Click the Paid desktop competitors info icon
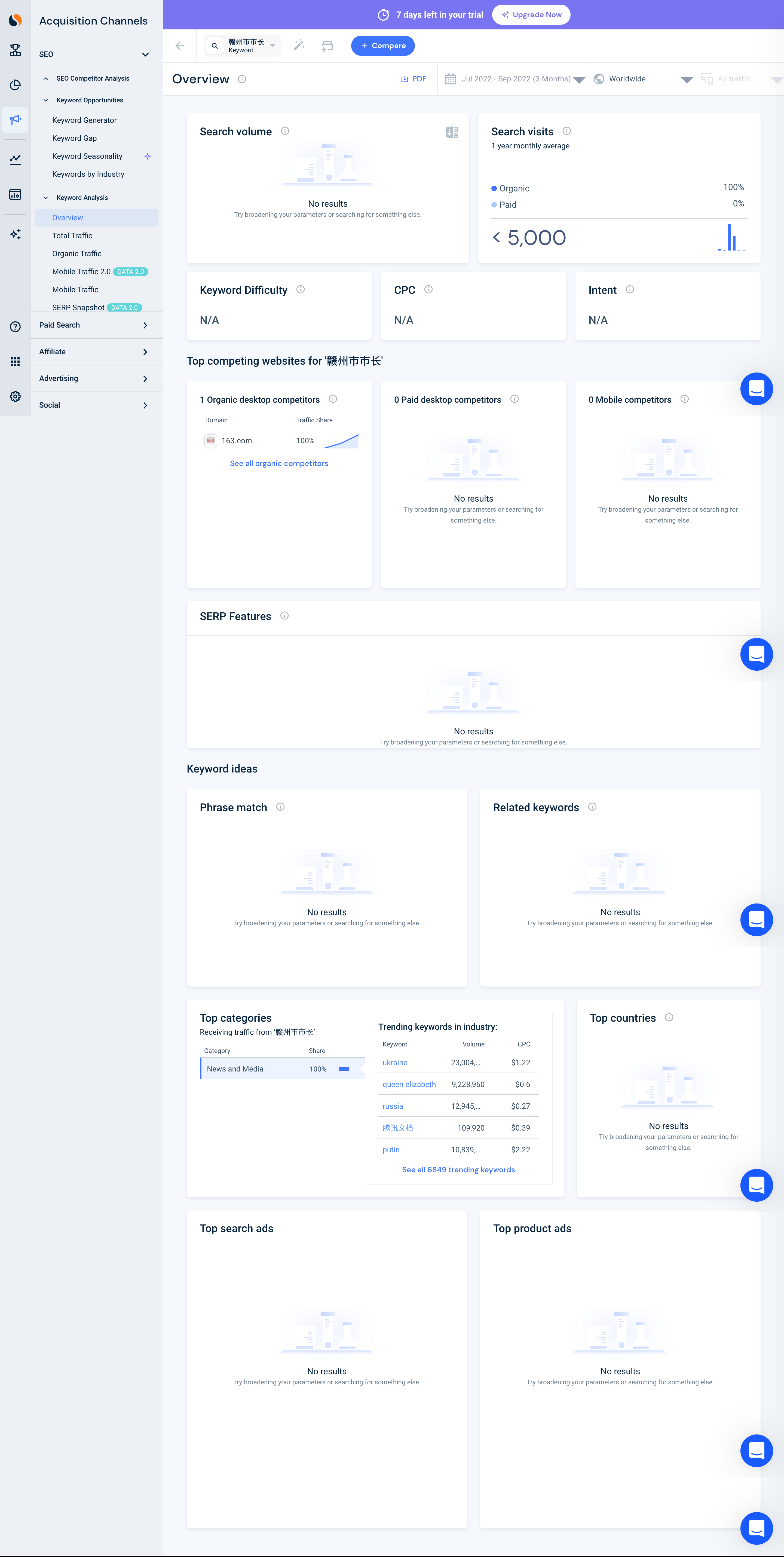This screenshot has width=784, height=1557. (514, 399)
